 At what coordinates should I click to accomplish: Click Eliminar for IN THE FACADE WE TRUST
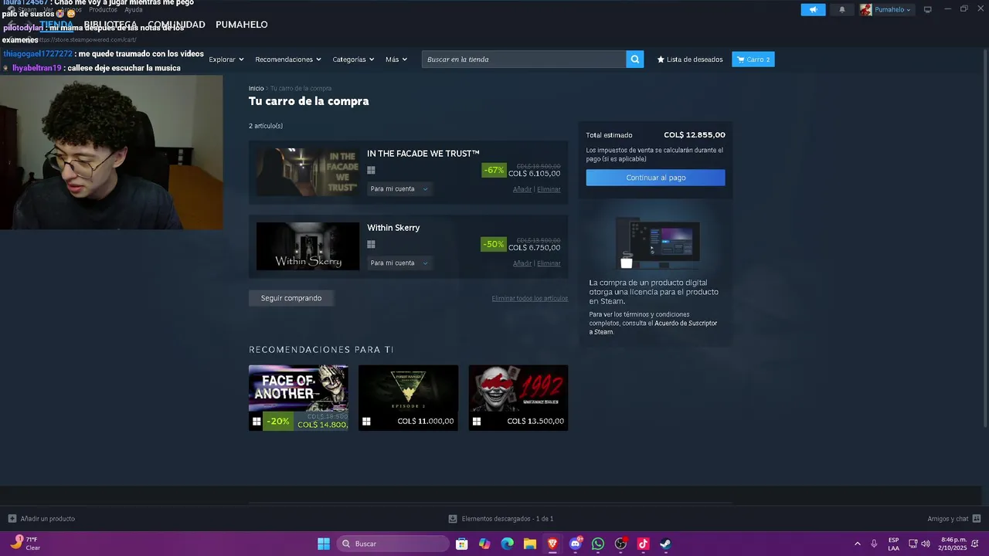tap(549, 189)
